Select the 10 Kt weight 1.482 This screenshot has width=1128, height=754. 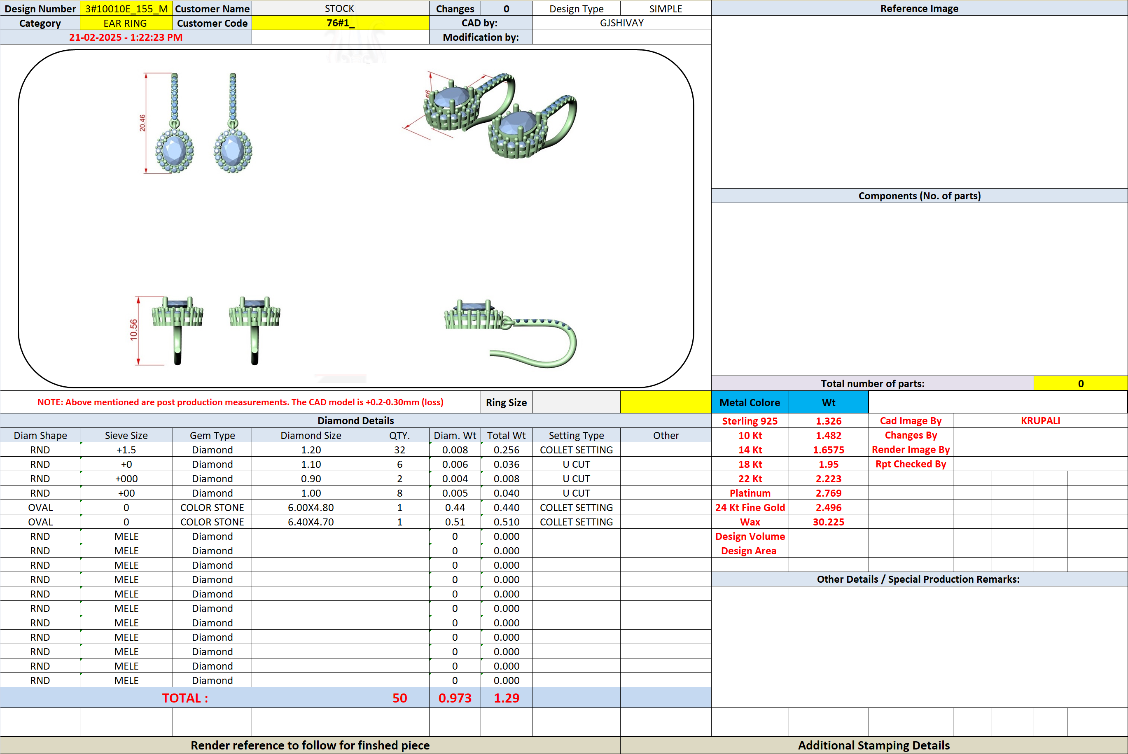(x=829, y=435)
